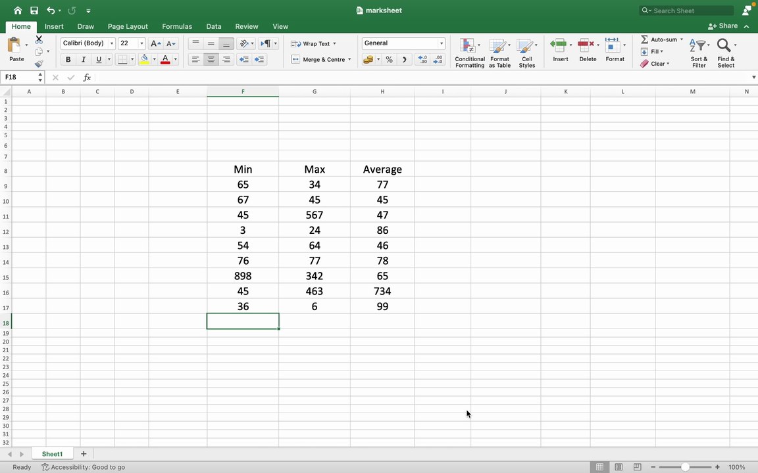This screenshot has width=758, height=473.
Task: Click the zoom slider handle
Action: 685,467
